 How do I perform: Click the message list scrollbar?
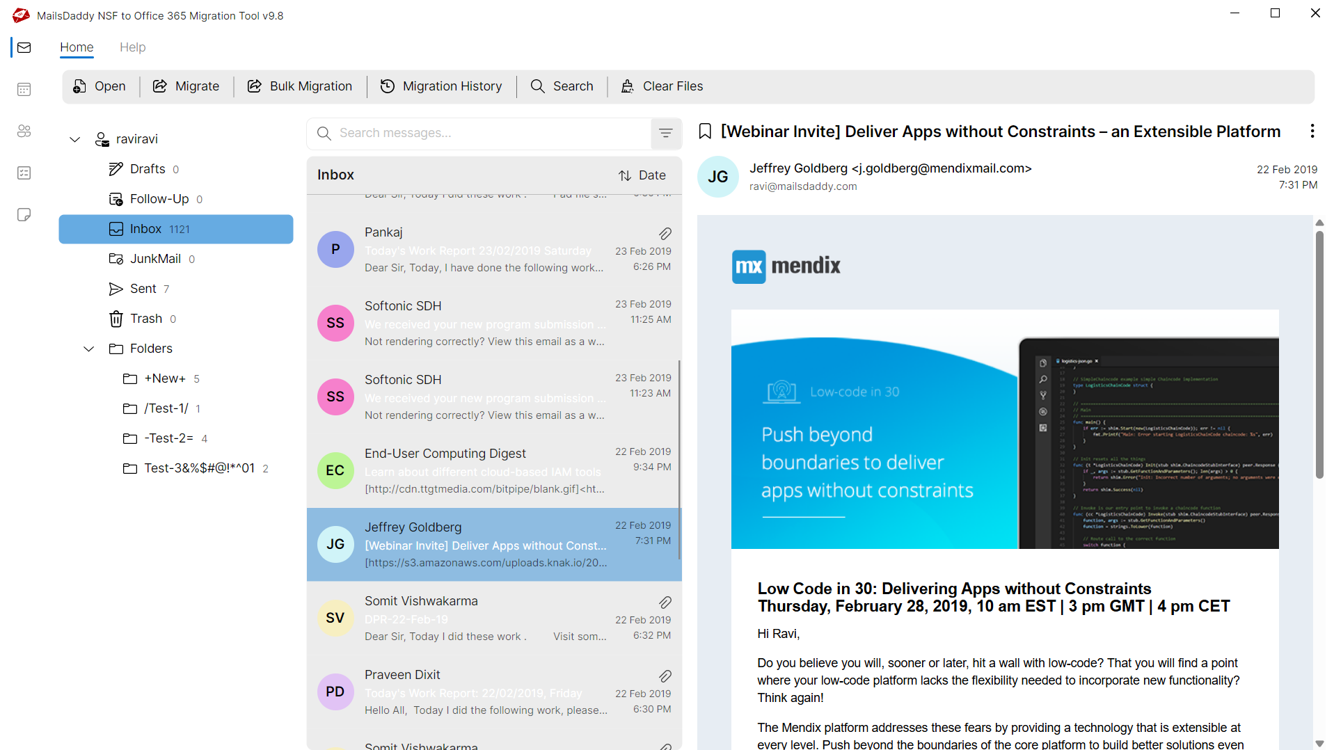679,459
